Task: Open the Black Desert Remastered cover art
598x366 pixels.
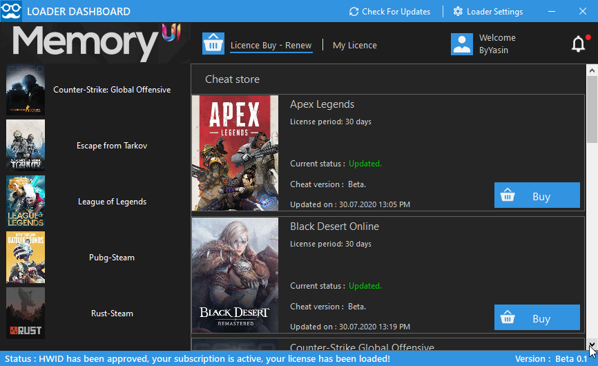Action: pos(235,275)
